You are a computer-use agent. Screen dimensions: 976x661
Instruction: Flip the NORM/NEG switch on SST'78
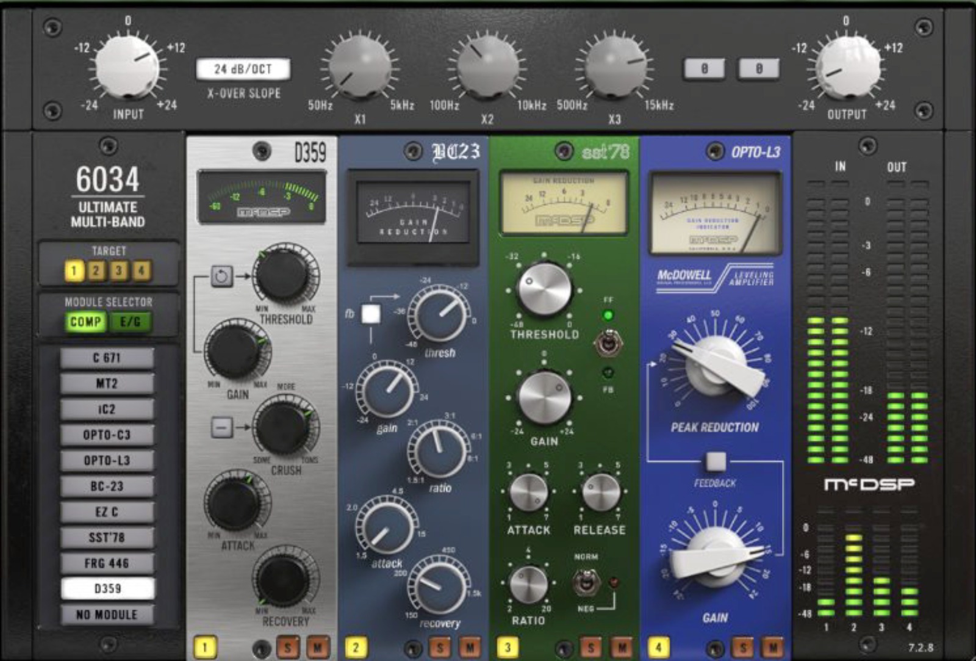(x=584, y=582)
